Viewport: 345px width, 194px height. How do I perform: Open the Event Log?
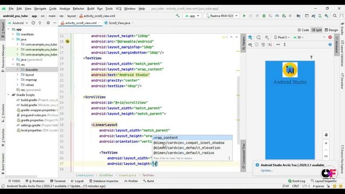pyautogui.click(x=296, y=181)
